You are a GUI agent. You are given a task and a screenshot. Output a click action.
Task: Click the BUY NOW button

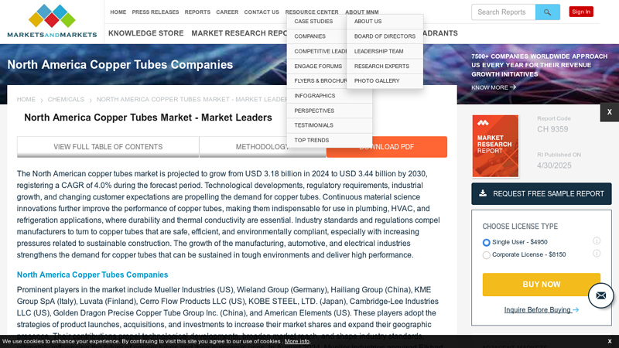coord(541,285)
